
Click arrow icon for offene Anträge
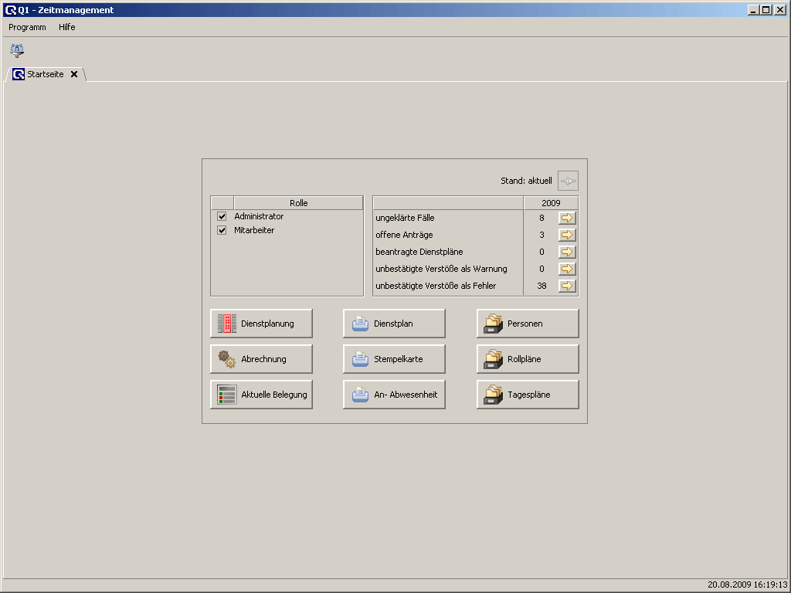(x=567, y=235)
